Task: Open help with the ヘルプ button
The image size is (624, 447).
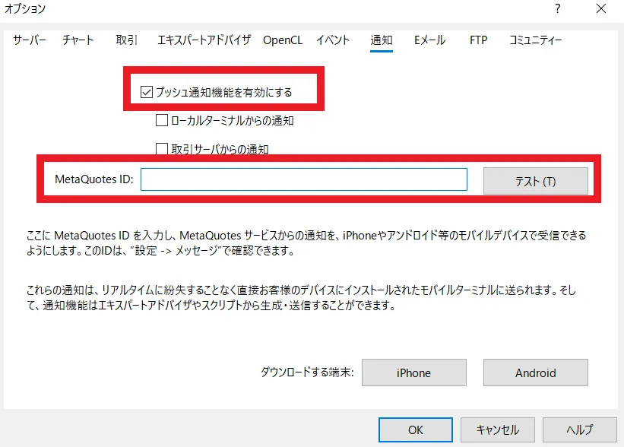Action: pos(579,430)
